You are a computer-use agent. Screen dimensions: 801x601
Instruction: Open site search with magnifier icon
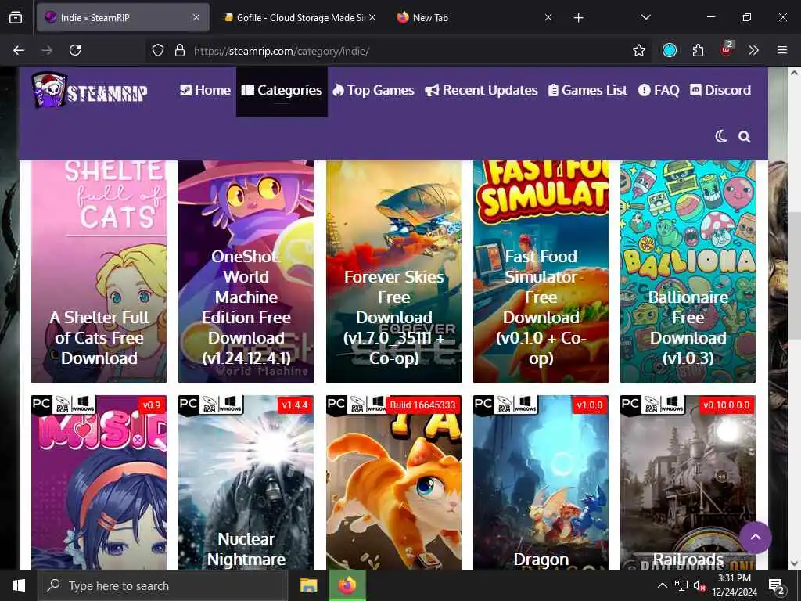point(745,136)
